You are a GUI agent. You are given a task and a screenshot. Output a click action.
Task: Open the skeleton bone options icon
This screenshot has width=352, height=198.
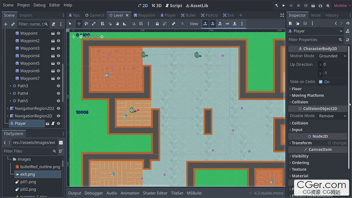click(174, 24)
